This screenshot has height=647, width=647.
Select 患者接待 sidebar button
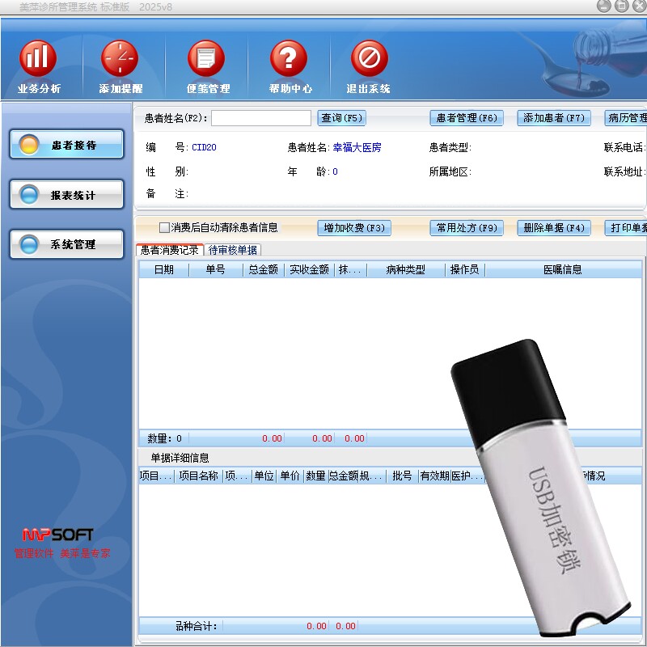(x=67, y=145)
